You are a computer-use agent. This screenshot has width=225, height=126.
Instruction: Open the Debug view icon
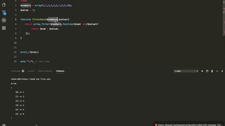coord(4,20)
